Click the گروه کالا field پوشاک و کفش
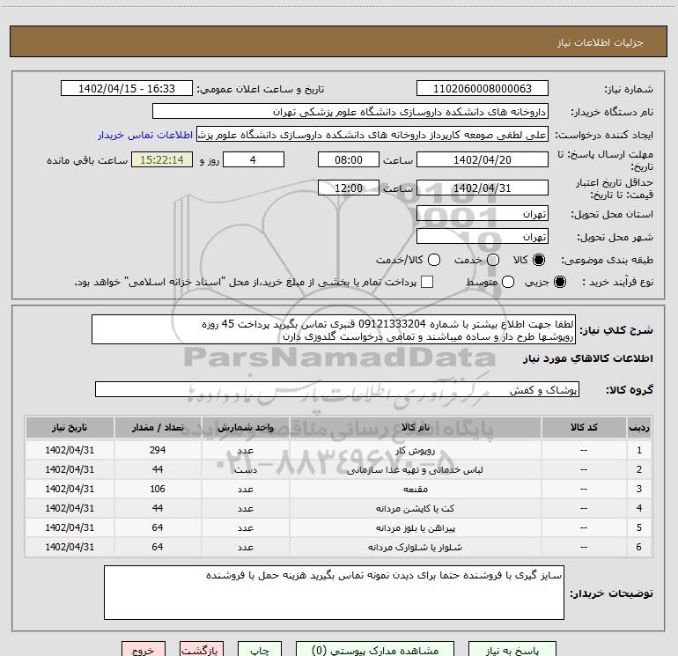678x656 pixels. [337, 389]
